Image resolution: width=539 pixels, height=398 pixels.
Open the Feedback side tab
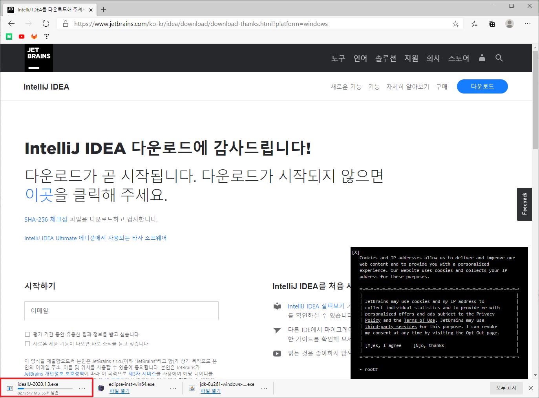pyautogui.click(x=524, y=204)
